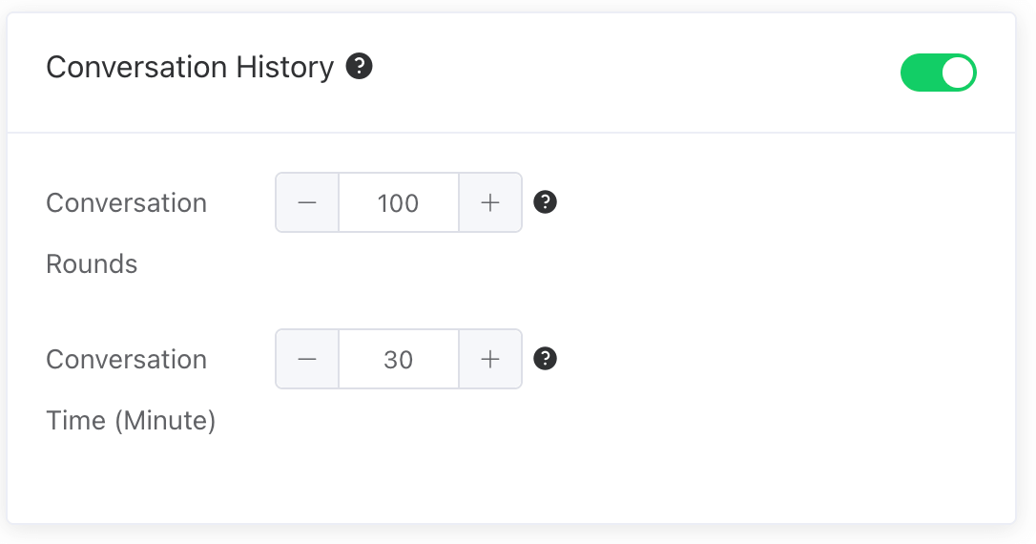Click the help icon beside Conversation History
This screenshot has height=544, width=1036.
tap(359, 67)
